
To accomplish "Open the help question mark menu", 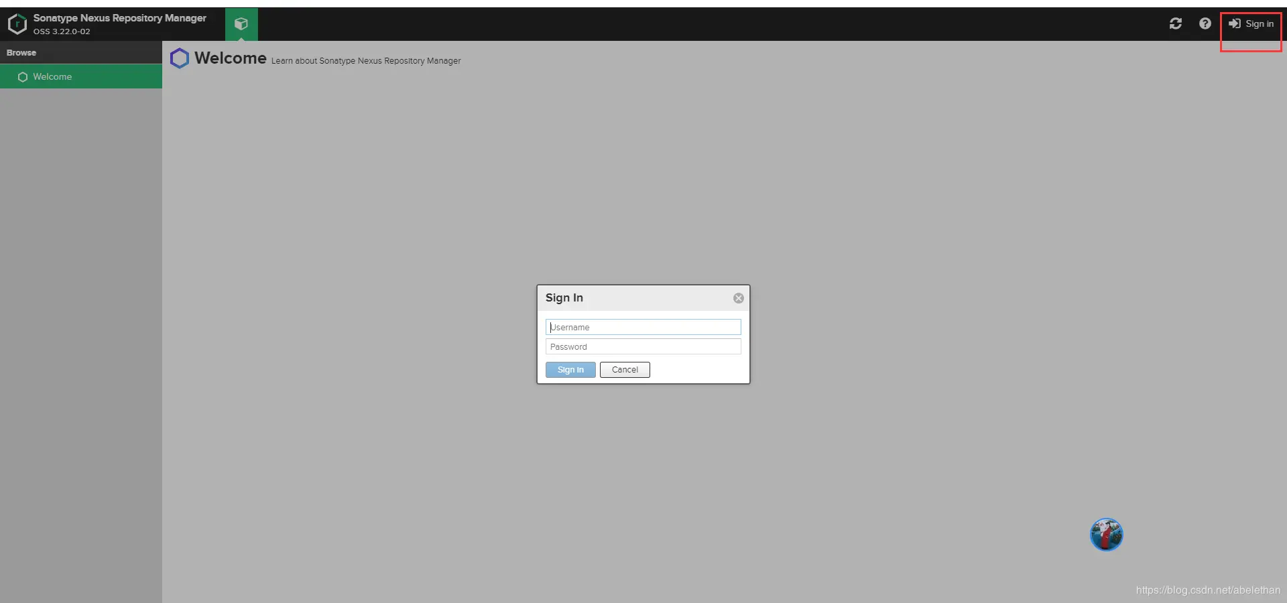I will [x=1205, y=24].
